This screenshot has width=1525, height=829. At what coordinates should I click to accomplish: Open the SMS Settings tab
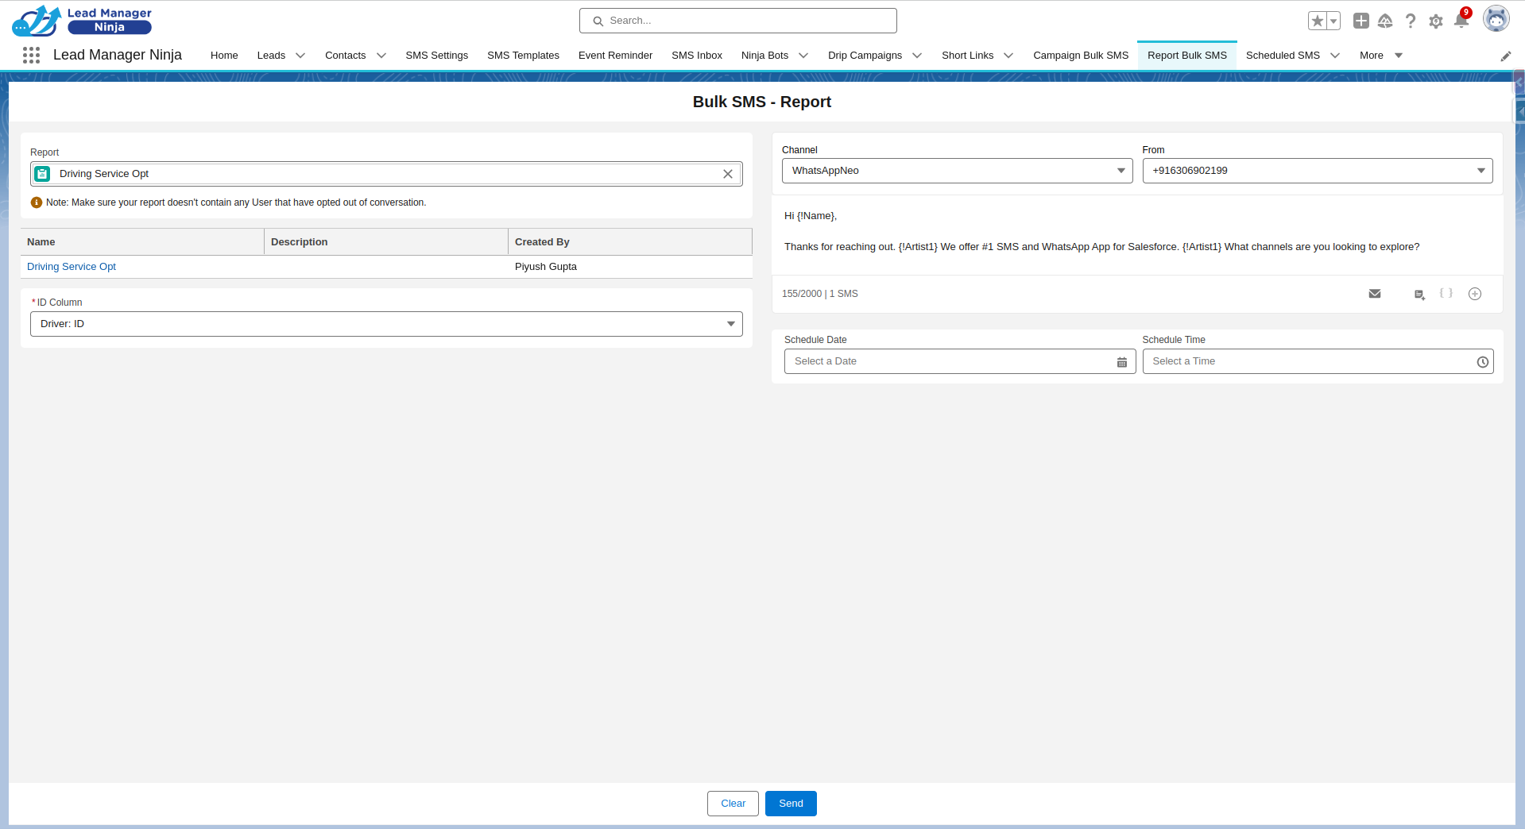tap(437, 56)
